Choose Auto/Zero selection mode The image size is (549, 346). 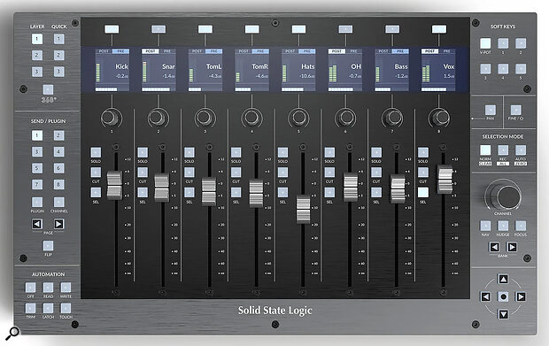pos(521,150)
